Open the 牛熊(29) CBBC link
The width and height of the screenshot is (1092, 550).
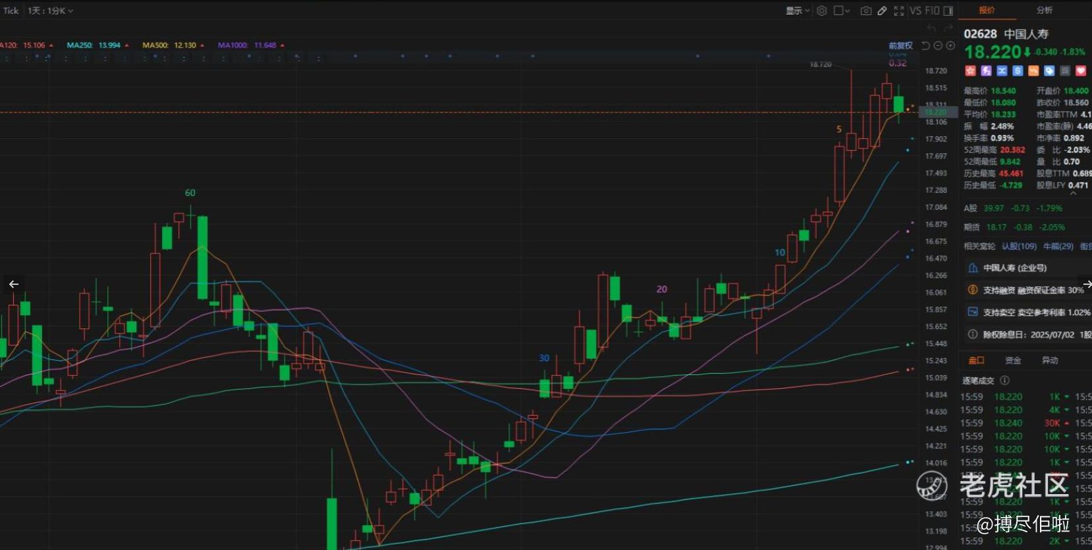(x=1058, y=246)
